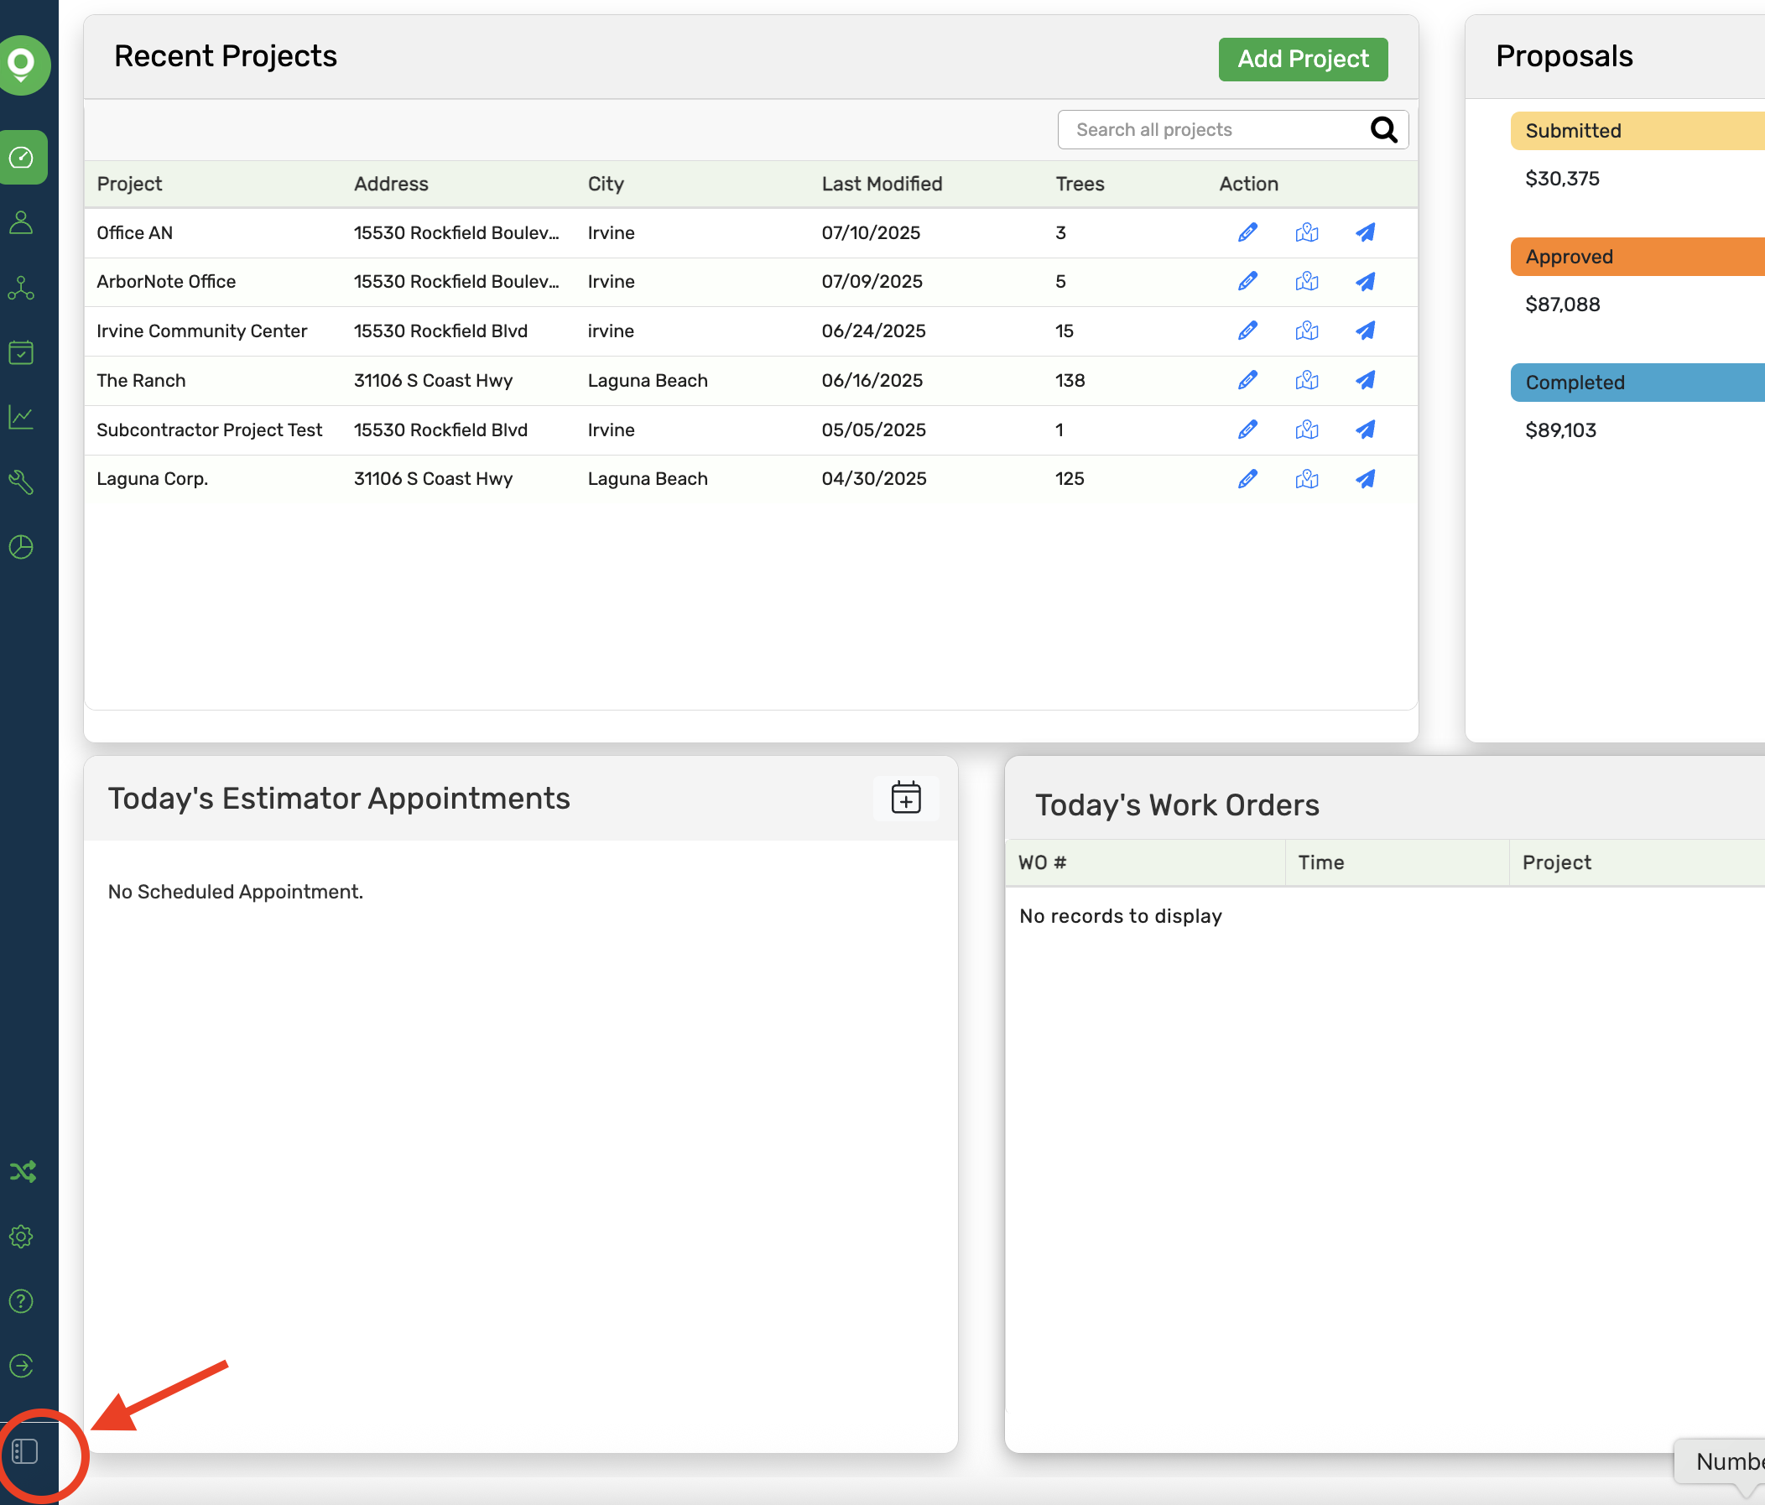
Task: Click the 07/10/2025 last modified date
Action: (x=871, y=232)
